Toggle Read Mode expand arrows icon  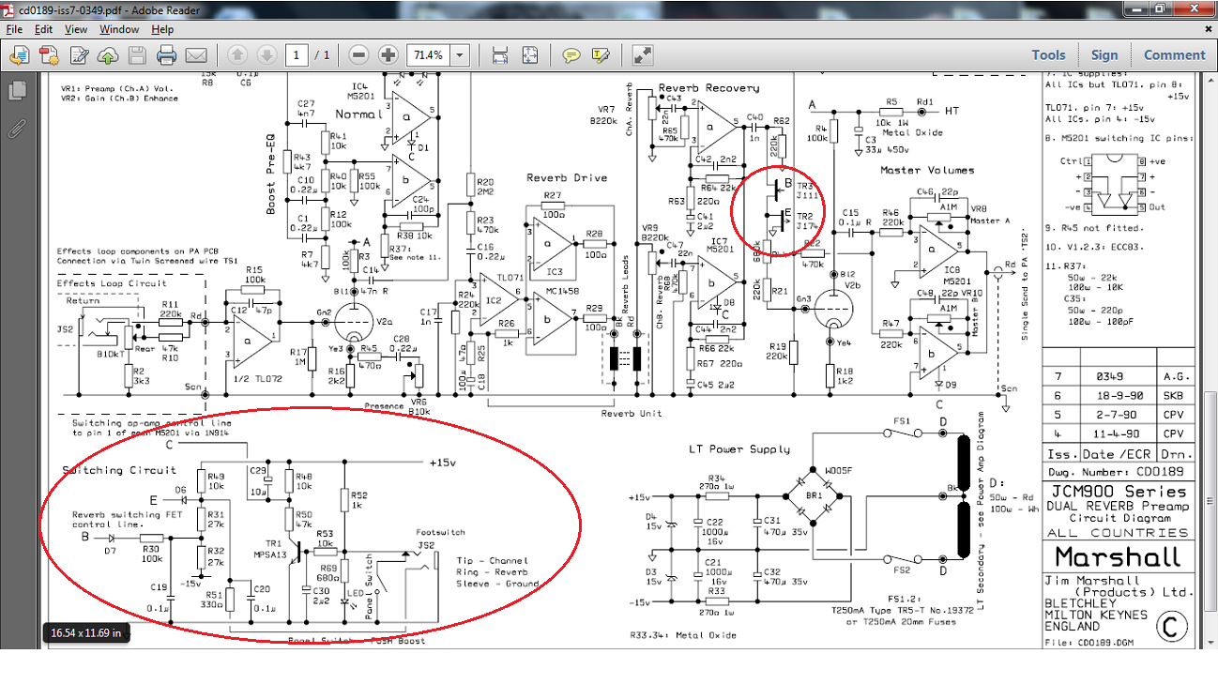click(642, 55)
